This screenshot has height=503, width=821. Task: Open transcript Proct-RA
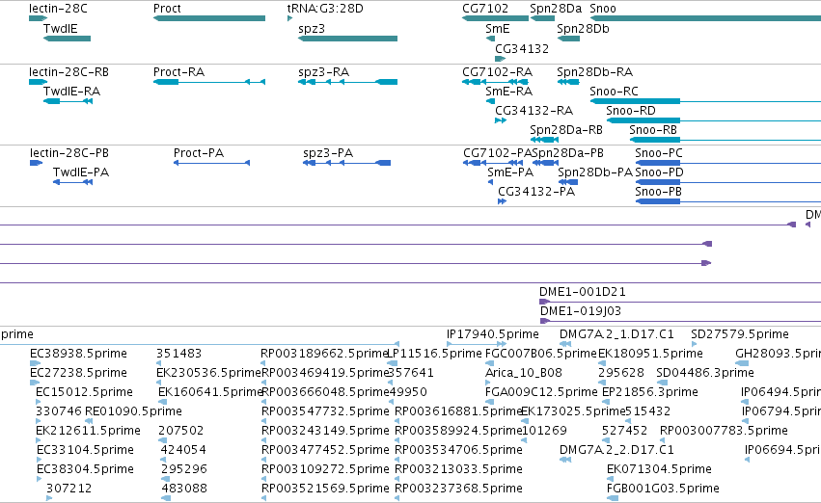coord(178,72)
